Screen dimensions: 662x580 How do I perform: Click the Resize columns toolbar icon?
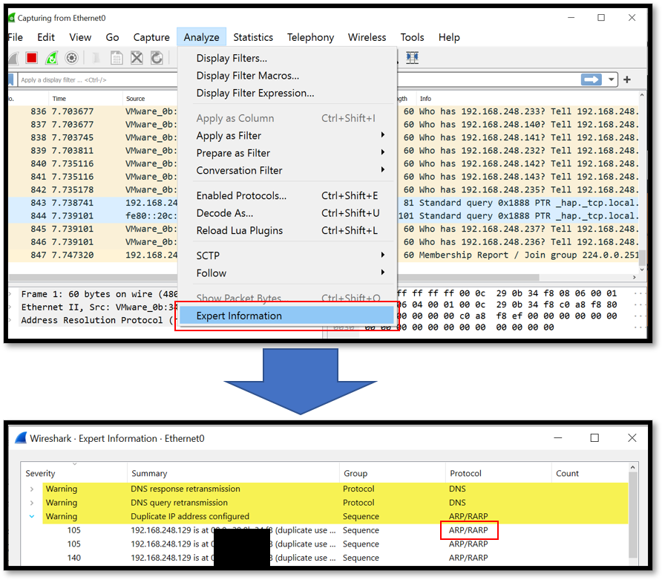413,58
